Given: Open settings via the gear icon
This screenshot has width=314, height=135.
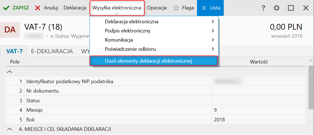Looking at the screenshot, I should tap(276, 8).
